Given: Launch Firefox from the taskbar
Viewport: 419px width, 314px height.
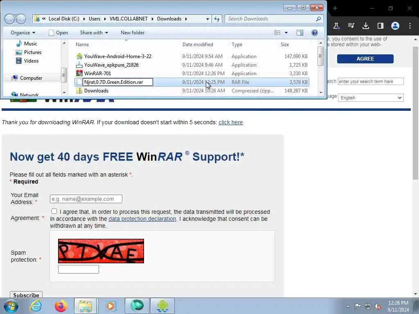Looking at the screenshot, I should tap(61, 306).
